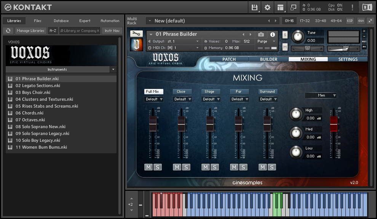The image size is (377, 219).
Task: Solo the Close mic channel
Action: [186, 167]
